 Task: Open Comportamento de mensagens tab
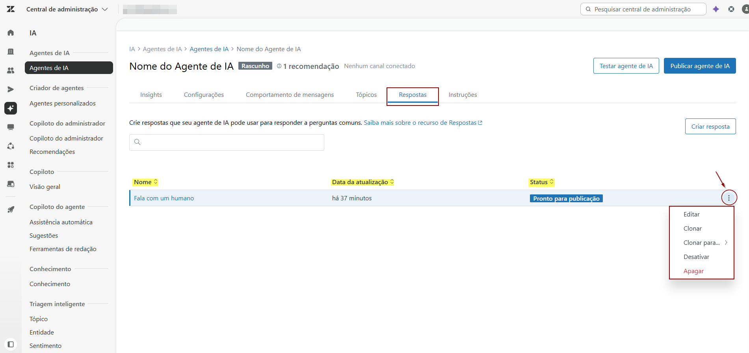point(290,95)
